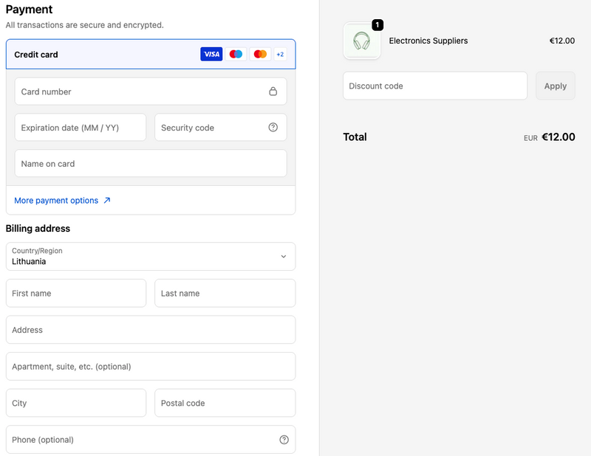Click the Maestro card logo
591x456 pixels.
click(236, 54)
